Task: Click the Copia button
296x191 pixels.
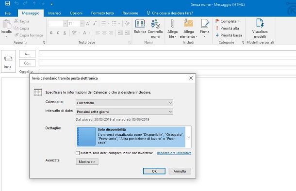Action: 21,28
